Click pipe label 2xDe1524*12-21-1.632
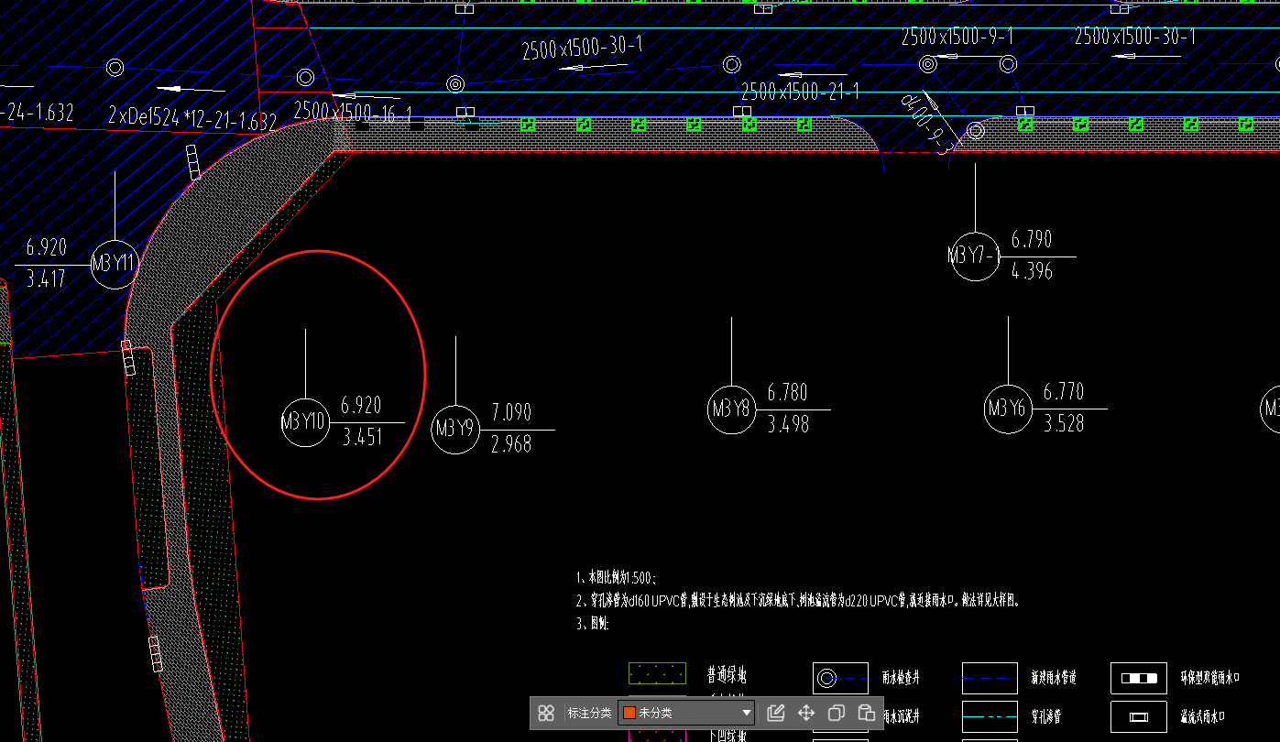The image size is (1280, 742). [192, 118]
